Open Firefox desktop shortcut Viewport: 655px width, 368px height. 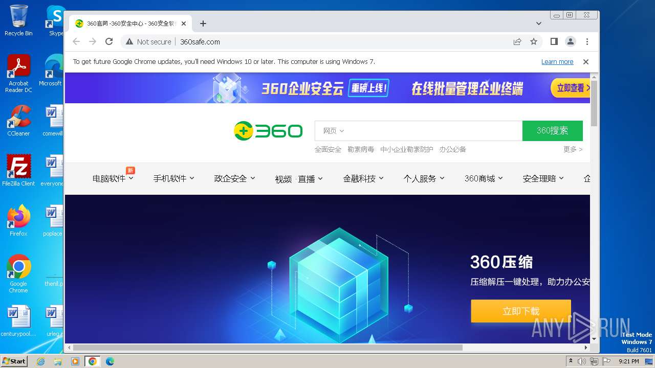(18, 221)
